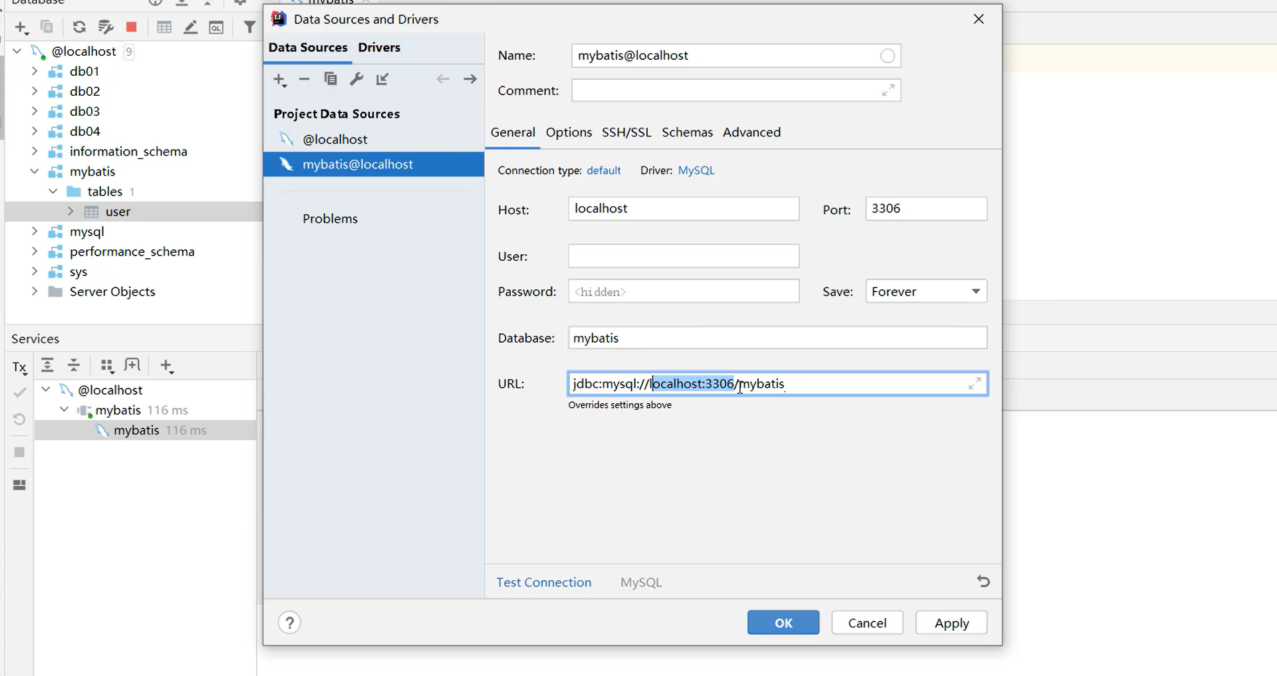The width and height of the screenshot is (1277, 676).
Task: Open the Options tab
Action: pos(569,132)
